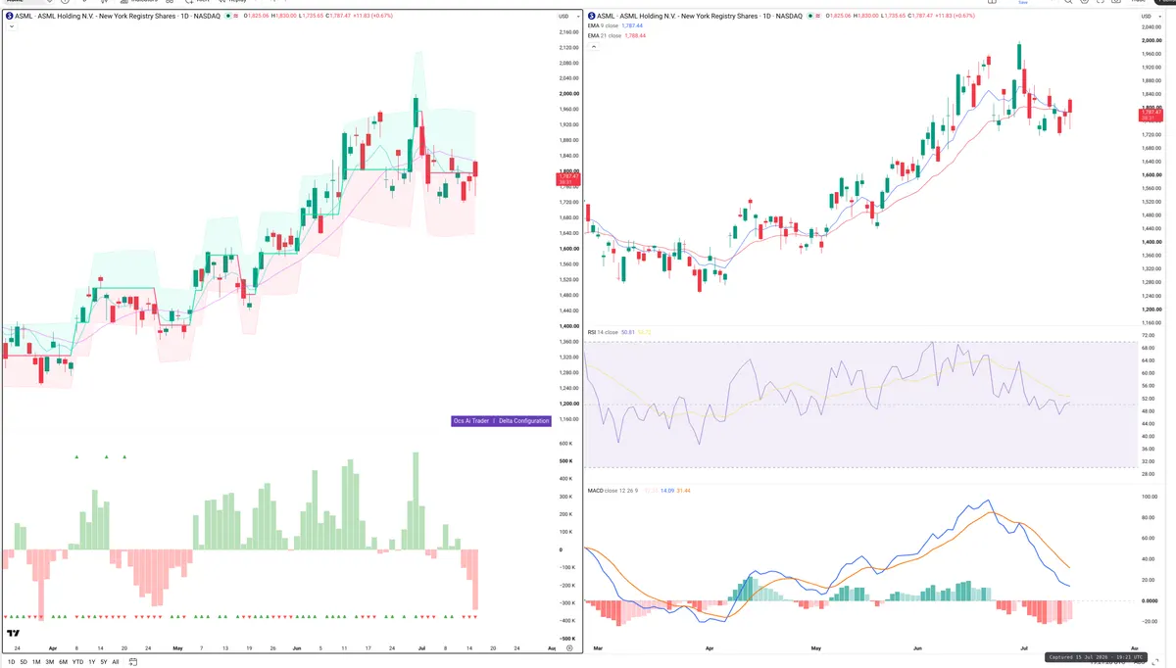Open left chart time axis settings gear
Screen dimensions: 1176x668
(x=569, y=648)
